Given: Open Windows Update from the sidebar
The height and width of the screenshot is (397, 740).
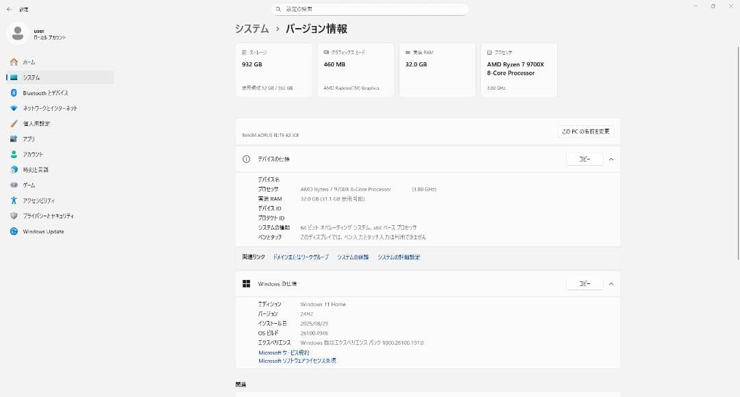Looking at the screenshot, I should [42, 231].
